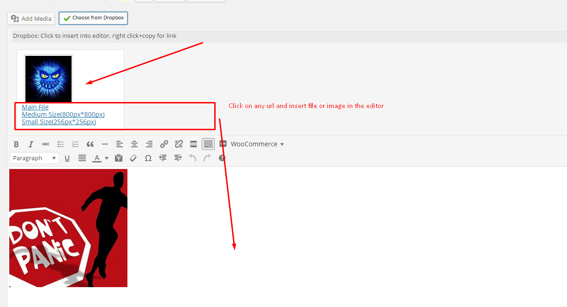Screen dimensions: 567x307
Task: Insert a blockquote
Action: click(x=90, y=144)
